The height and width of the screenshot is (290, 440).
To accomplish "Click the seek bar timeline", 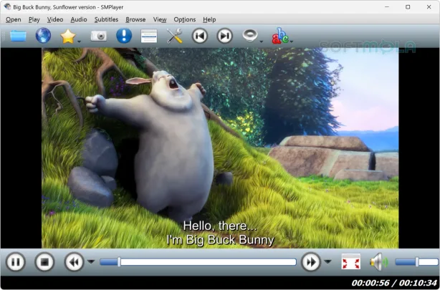I will click(198, 262).
